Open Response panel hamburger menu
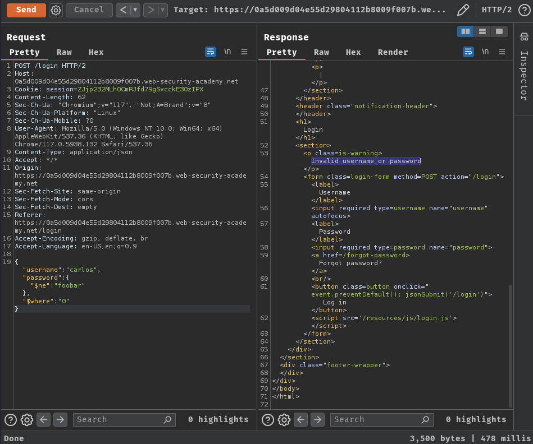The image size is (533, 444). coord(502,52)
